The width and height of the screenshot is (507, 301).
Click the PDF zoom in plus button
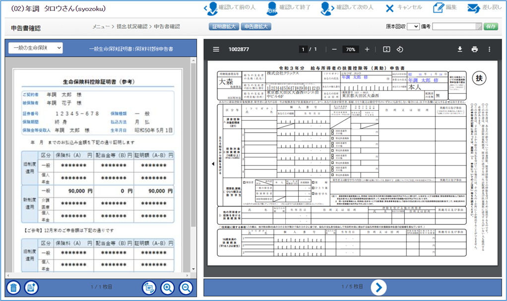367,49
